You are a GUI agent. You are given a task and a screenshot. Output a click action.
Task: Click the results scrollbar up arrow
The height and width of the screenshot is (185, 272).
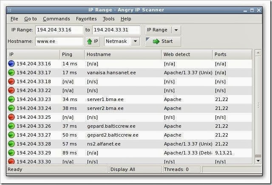258,53
